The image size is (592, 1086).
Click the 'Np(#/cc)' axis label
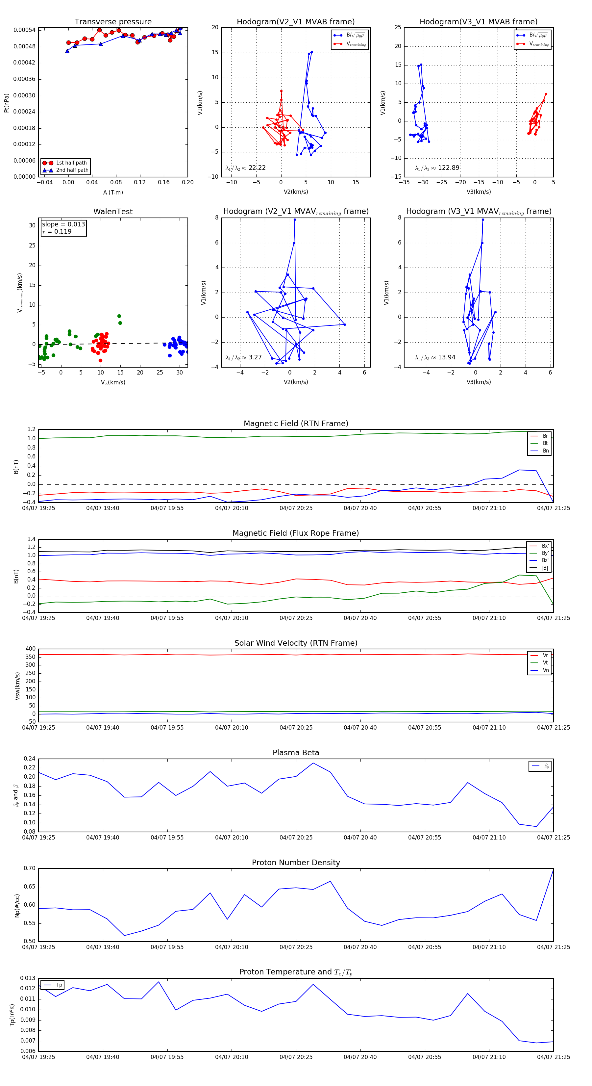pos(17,906)
